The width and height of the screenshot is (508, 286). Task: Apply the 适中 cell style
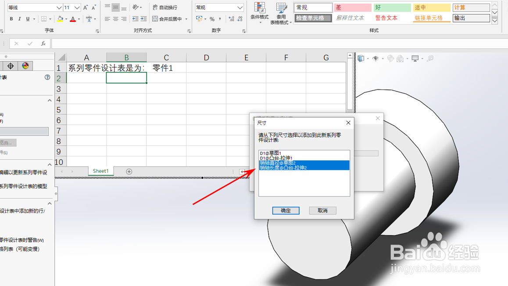pos(432,7)
